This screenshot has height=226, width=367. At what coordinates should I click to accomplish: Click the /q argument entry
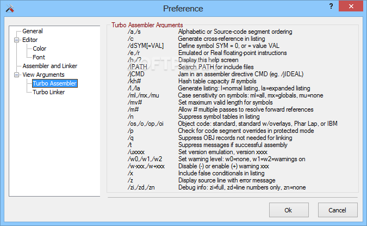tap(130, 138)
